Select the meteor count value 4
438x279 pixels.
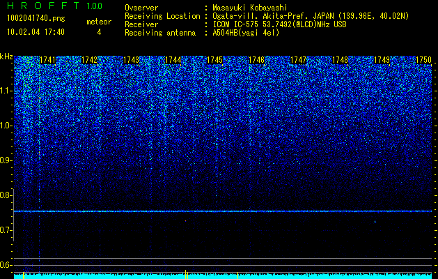99,32
